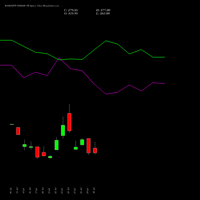Click the red candlestick for 14 Jul

(18, 131)
